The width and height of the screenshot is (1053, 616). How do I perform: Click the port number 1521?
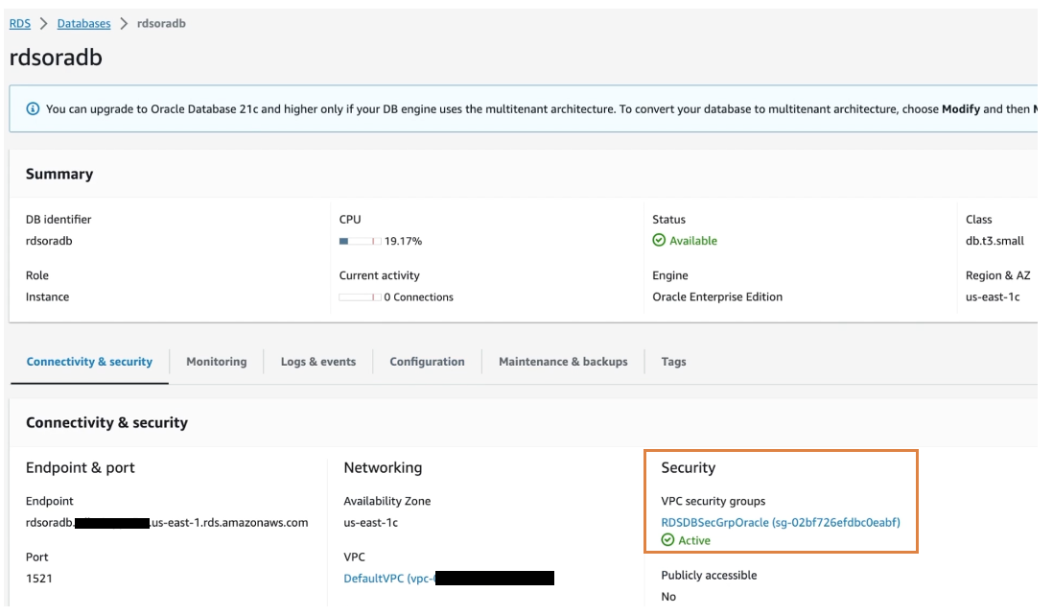pos(37,579)
